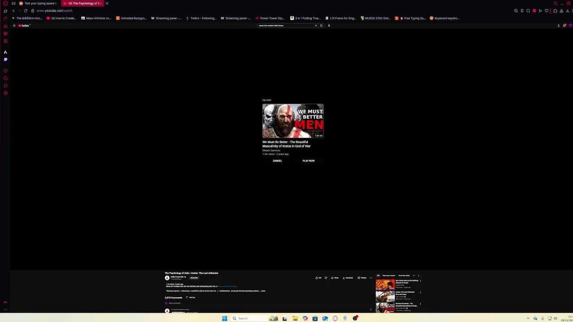This screenshot has width=573, height=322.
Task: Take a snapshot with toolbar icon
Action: [528, 11]
